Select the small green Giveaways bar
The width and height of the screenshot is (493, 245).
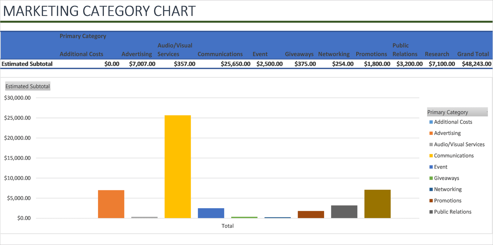244,217
